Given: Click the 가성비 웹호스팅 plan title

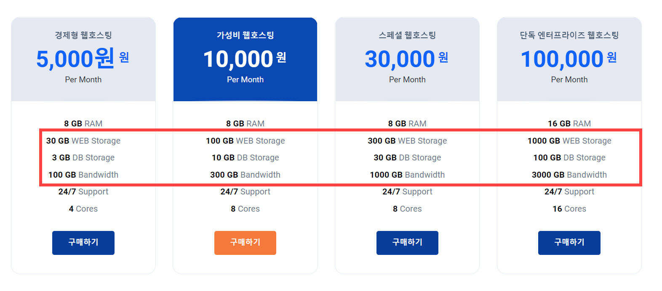Looking at the screenshot, I should 245,35.
